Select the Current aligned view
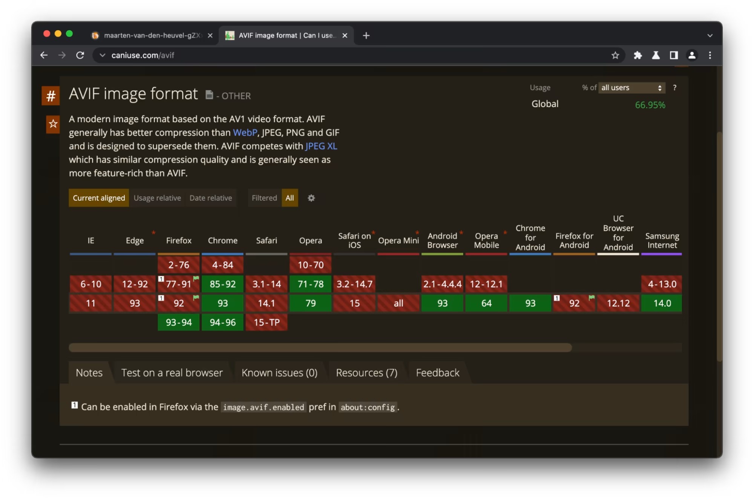Screen dimensions: 754x500 99,198
